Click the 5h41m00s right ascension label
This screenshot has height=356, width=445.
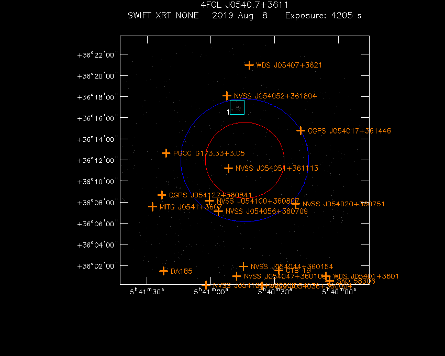pos(211,292)
